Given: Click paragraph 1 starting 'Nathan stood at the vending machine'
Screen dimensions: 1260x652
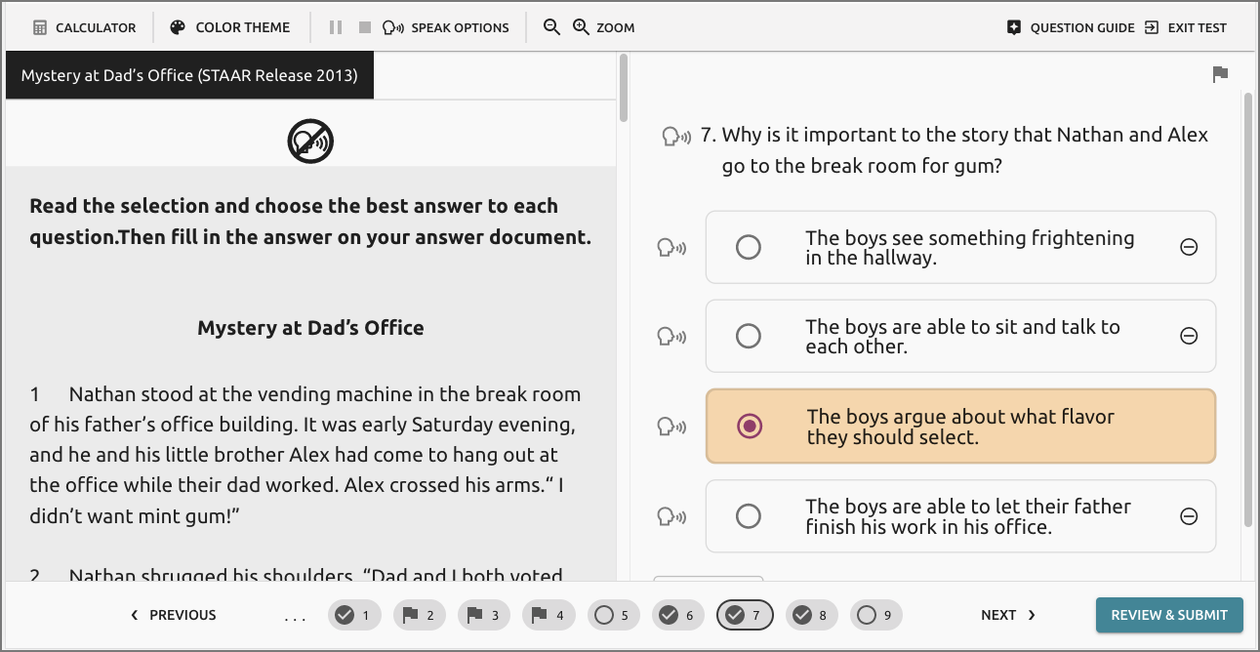Looking at the screenshot, I should click(306, 456).
